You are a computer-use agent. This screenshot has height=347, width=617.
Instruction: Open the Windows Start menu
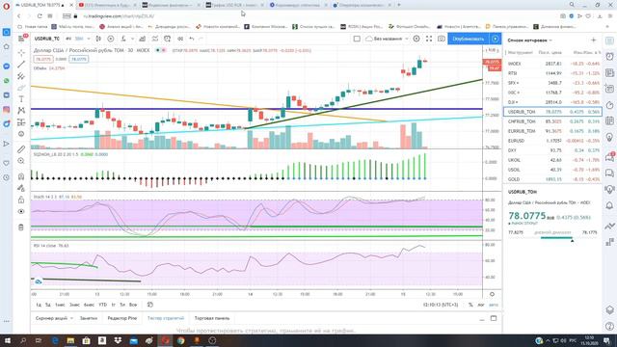tap(7, 340)
